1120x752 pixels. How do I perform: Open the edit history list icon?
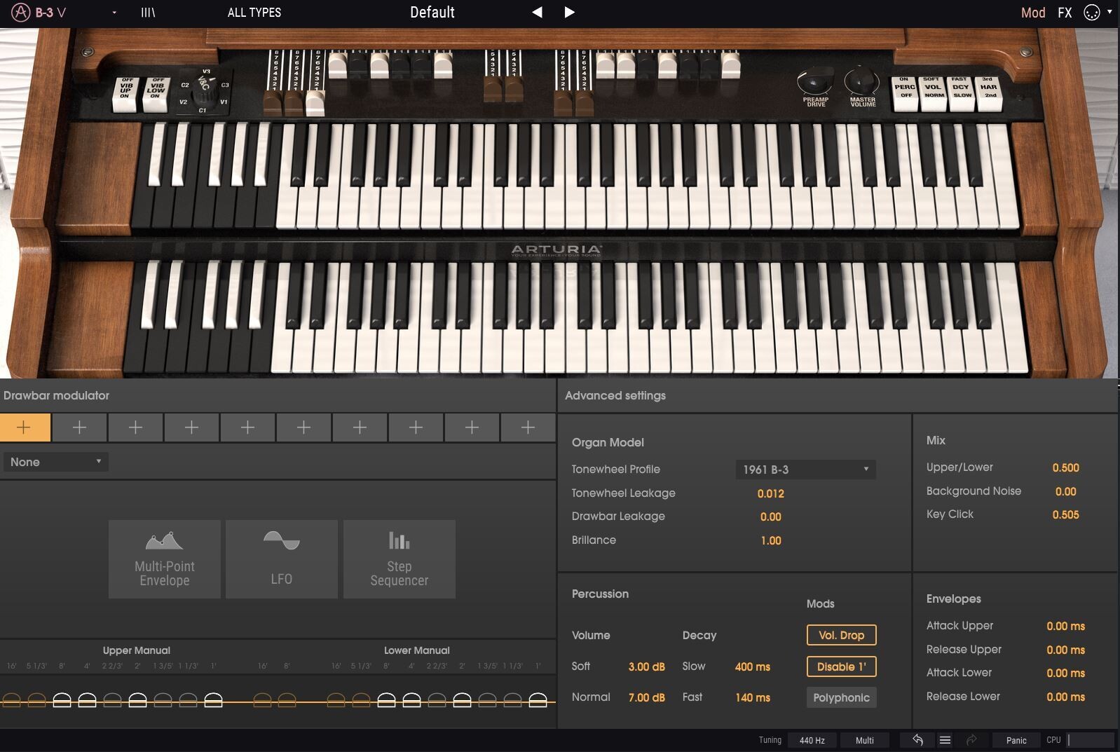945,740
